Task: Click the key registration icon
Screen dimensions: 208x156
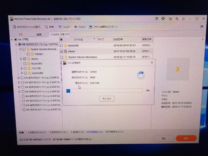Action: [177, 19]
